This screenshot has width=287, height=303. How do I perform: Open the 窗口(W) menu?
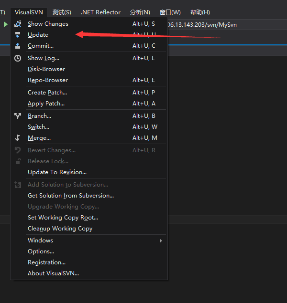(x=170, y=12)
